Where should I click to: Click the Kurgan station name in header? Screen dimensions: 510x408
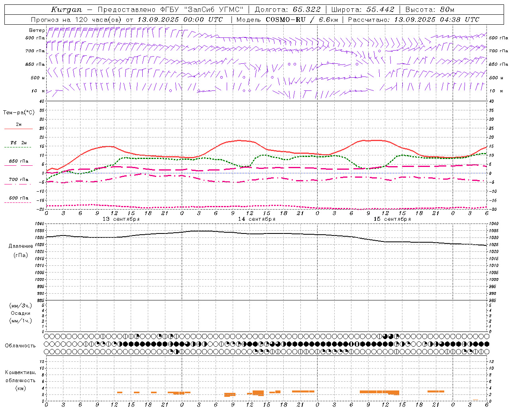[67, 10]
